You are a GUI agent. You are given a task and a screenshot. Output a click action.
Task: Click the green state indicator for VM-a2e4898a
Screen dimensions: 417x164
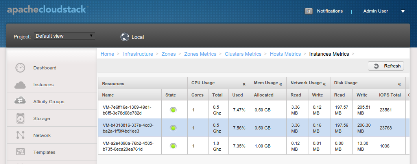173,146
